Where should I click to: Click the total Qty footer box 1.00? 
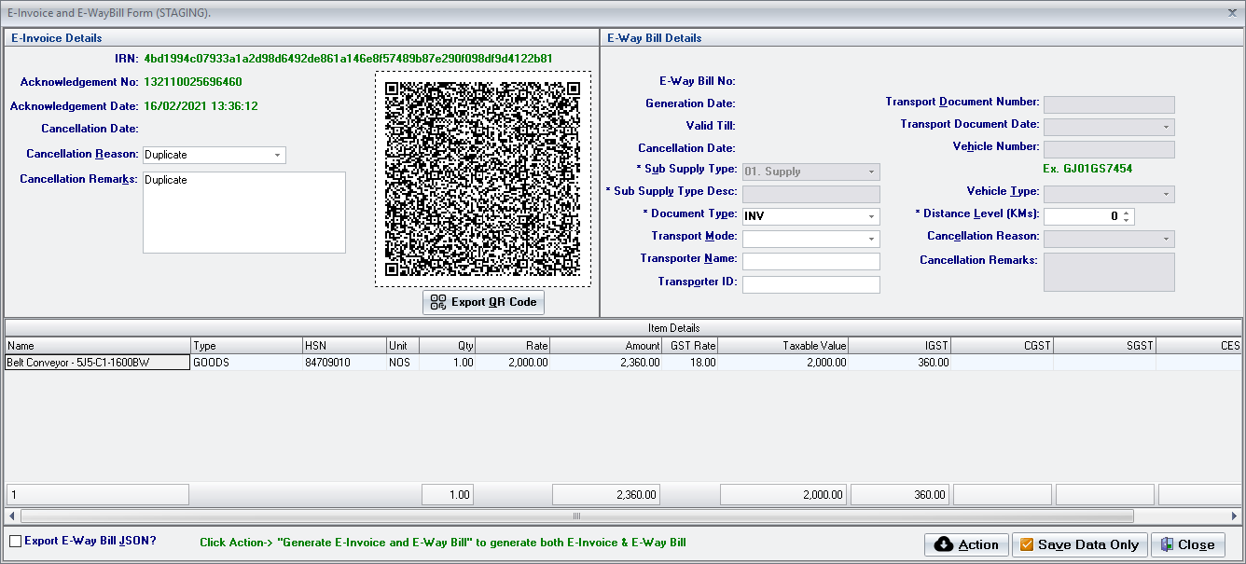coord(448,495)
